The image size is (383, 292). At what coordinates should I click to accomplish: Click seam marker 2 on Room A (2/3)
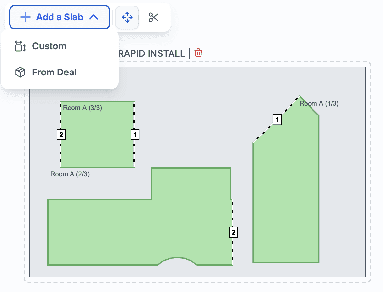tap(233, 233)
